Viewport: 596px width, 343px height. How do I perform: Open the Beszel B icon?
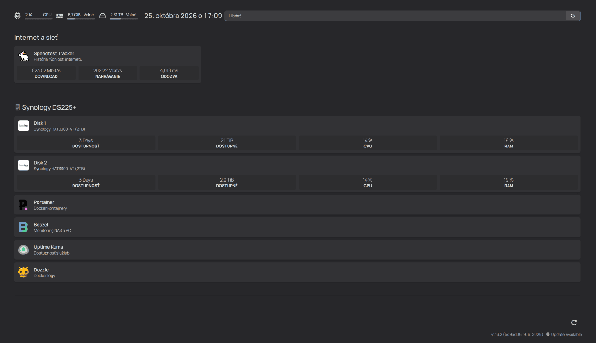[x=24, y=227]
